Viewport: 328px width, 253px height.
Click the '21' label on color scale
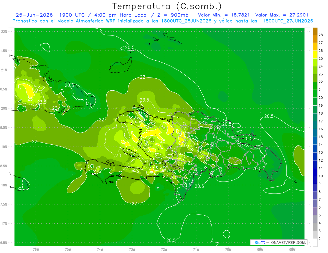pyautogui.click(x=321, y=90)
